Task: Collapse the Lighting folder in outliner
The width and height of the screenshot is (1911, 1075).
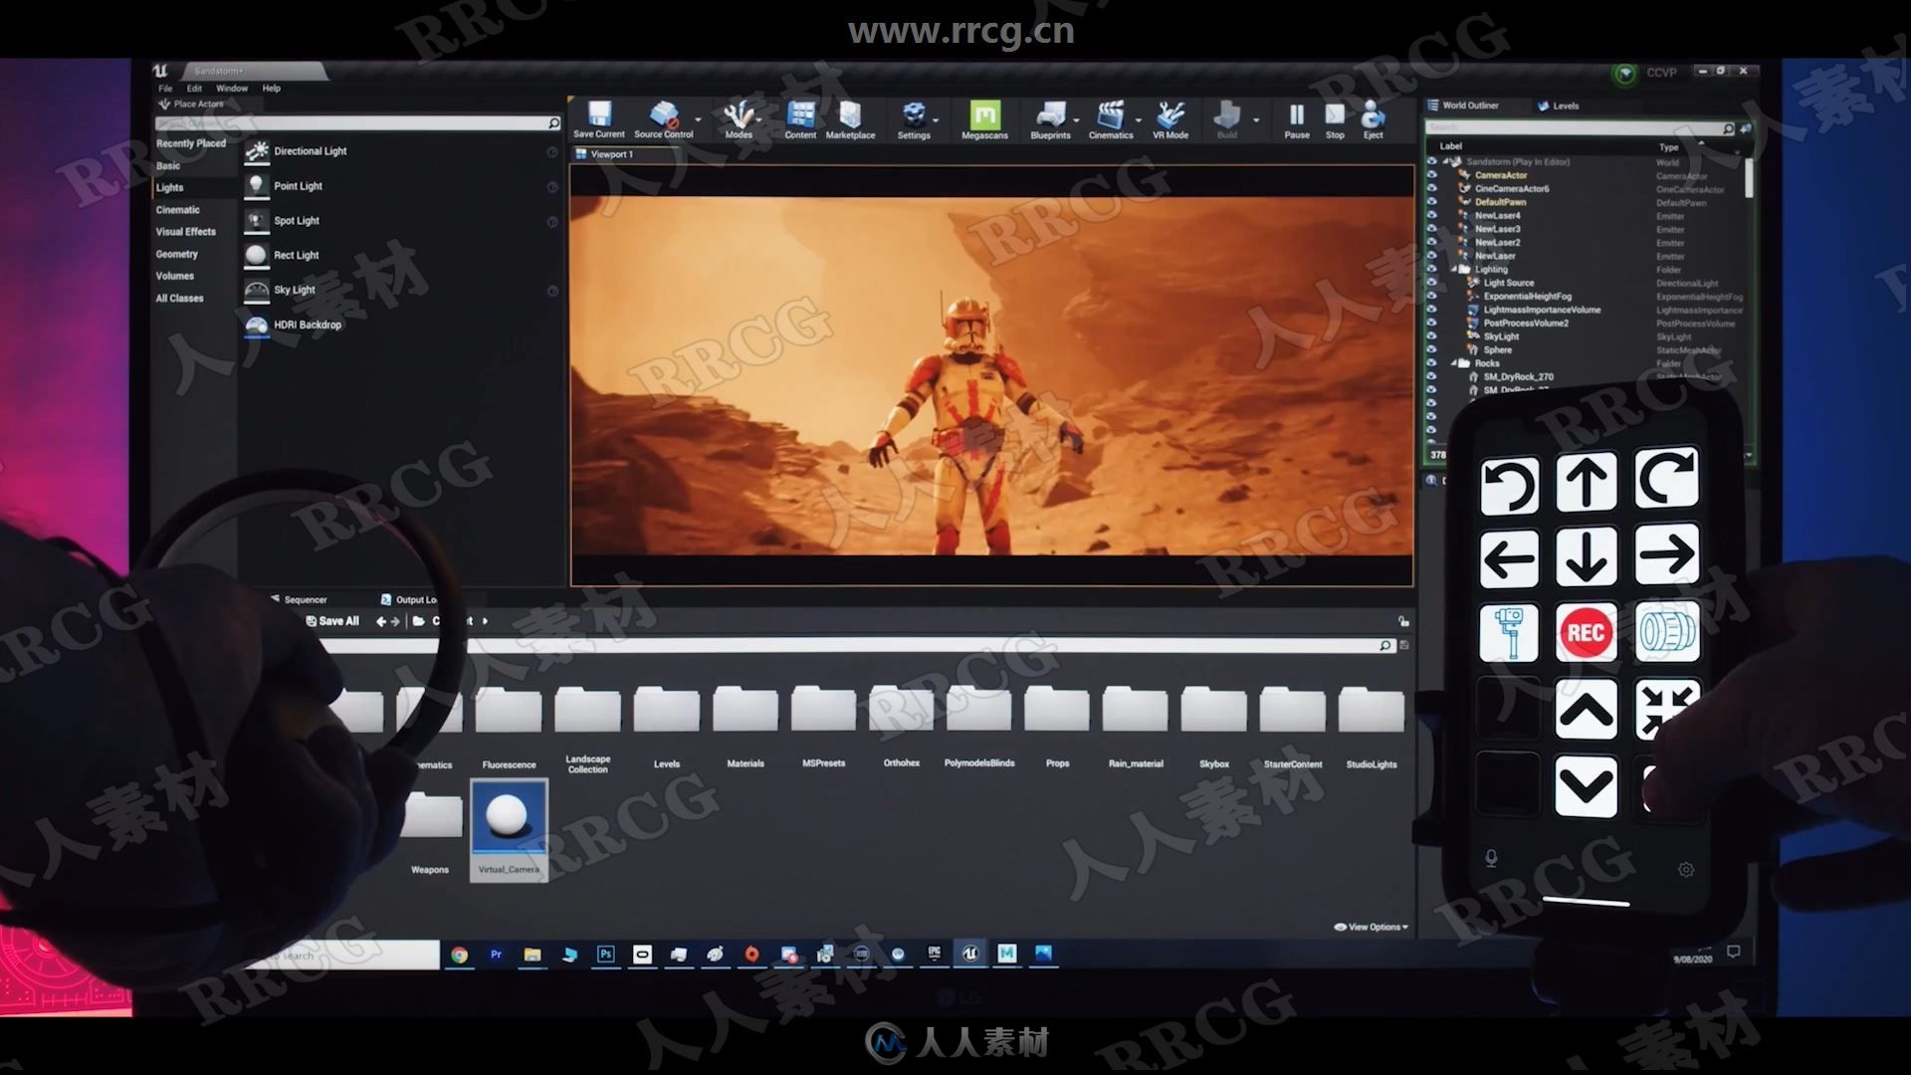Action: 1454,269
